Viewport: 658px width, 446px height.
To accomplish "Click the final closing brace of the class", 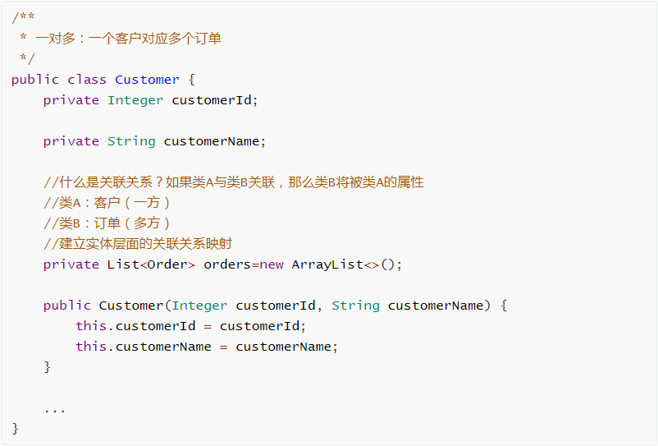I will pyautogui.click(x=16, y=429).
